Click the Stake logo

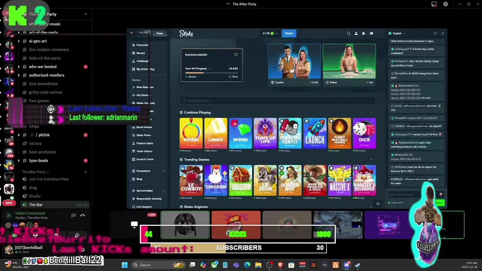(x=186, y=33)
